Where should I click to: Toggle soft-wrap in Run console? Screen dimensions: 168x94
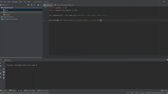(x=4, y=69)
